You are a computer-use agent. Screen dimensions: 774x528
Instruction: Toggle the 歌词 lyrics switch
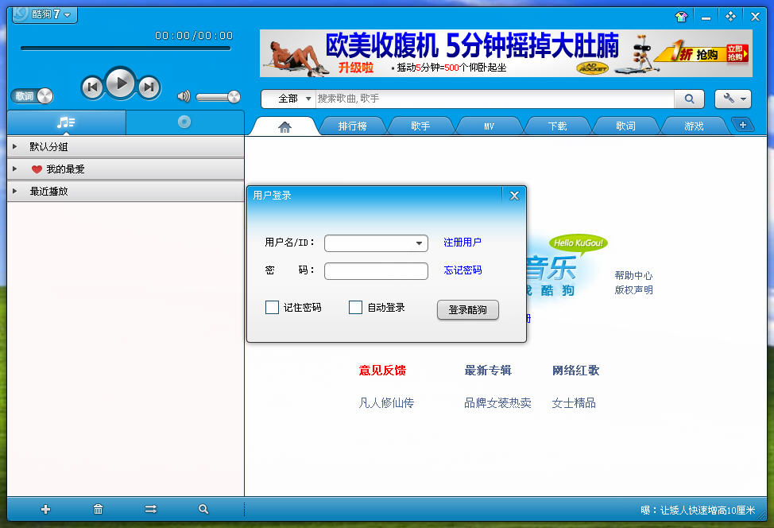(32, 96)
